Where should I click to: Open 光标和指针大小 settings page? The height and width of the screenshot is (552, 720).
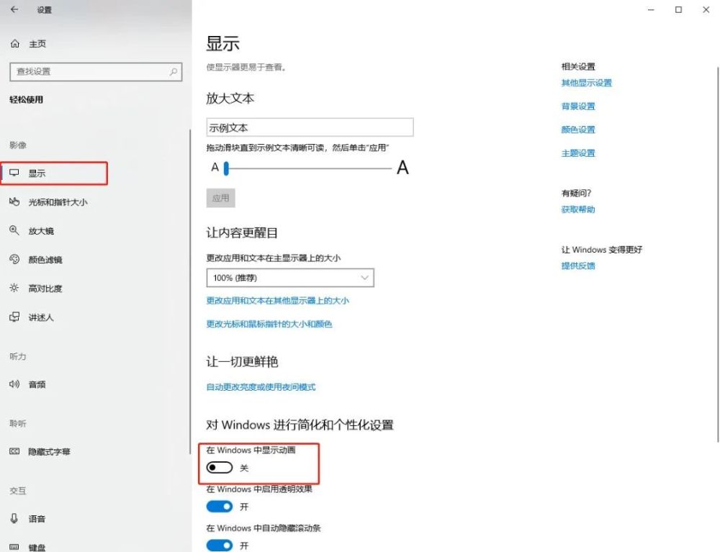(58, 202)
